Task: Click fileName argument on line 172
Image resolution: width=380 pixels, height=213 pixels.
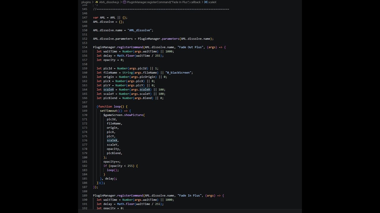Action: (114, 124)
